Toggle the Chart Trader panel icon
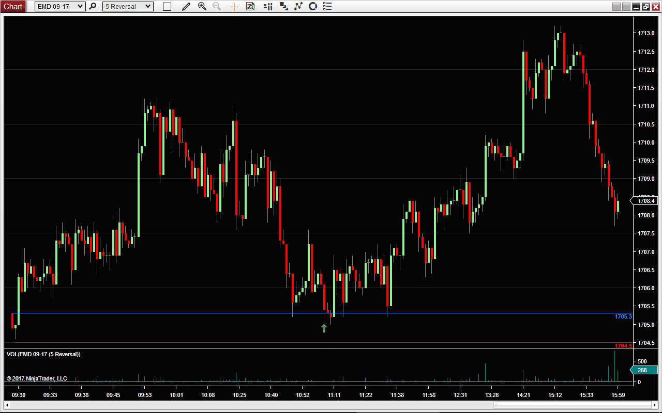Screen dimensions: 662x413 tap(268, 7)
